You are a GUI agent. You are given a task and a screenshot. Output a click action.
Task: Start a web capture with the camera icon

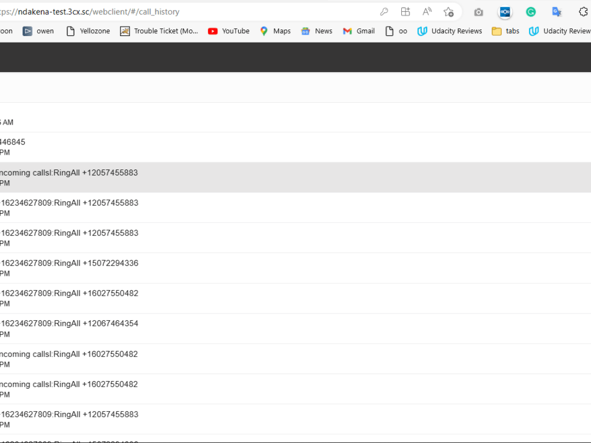coord(478,11)
